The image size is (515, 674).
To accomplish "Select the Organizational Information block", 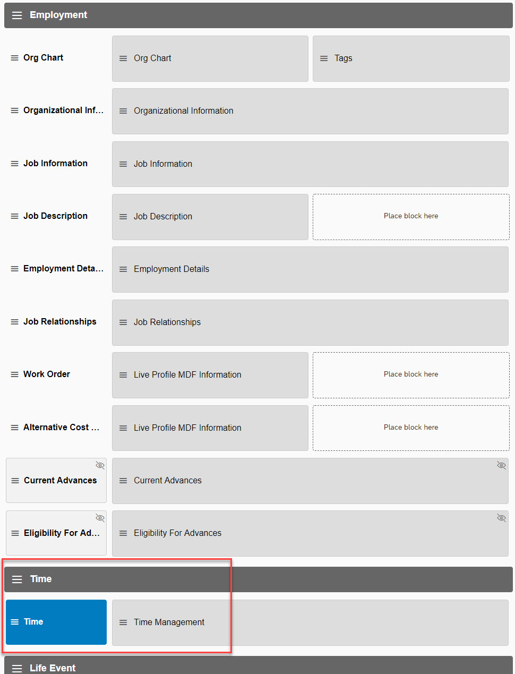I will pos(310,111).
